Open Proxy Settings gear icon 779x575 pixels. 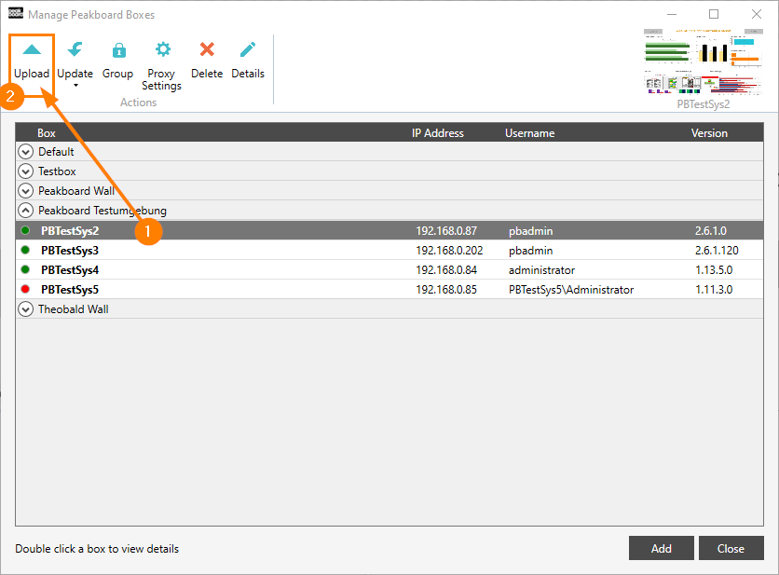[162, 49]
